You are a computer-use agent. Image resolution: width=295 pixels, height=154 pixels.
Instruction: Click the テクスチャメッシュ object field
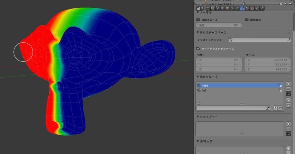tap(260, 40)
